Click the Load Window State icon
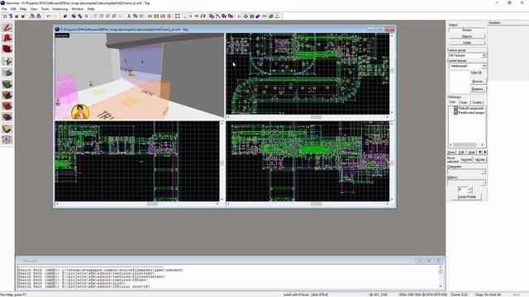 [32, 16]
